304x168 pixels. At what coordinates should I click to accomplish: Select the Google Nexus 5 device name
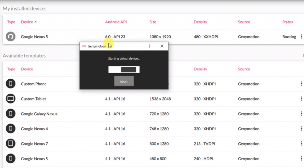[x=34, y=37]
